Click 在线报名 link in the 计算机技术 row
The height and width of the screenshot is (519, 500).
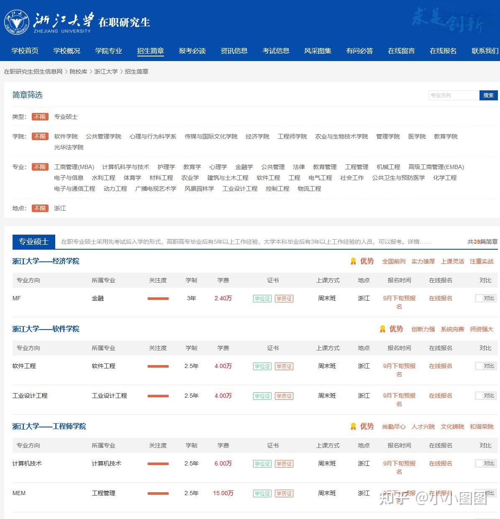point(441,463)
